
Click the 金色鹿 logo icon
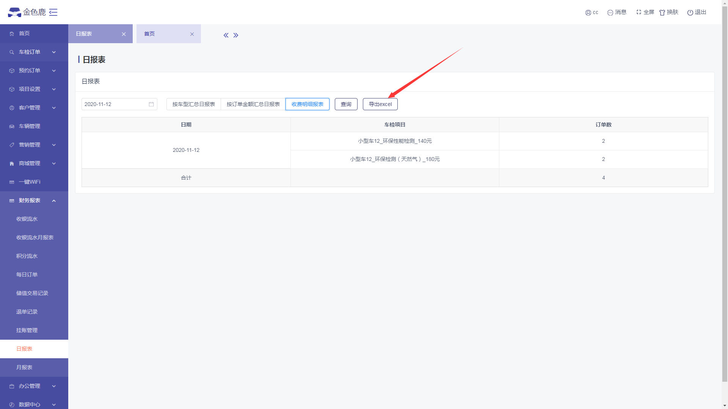point(14,12)
